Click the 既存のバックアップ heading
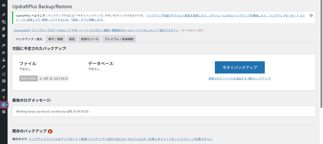This screenshot has width=323, height=144. pos(29,131)
